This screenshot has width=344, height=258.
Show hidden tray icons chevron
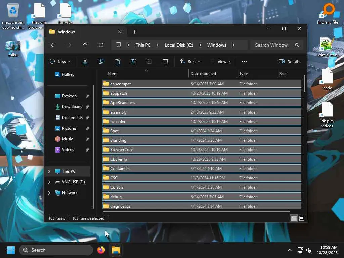click(290, 250)
